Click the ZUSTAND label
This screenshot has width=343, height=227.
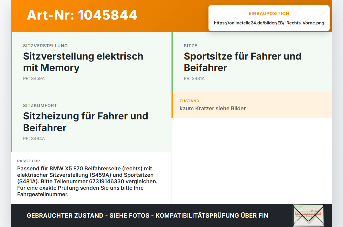click(189, 101)
